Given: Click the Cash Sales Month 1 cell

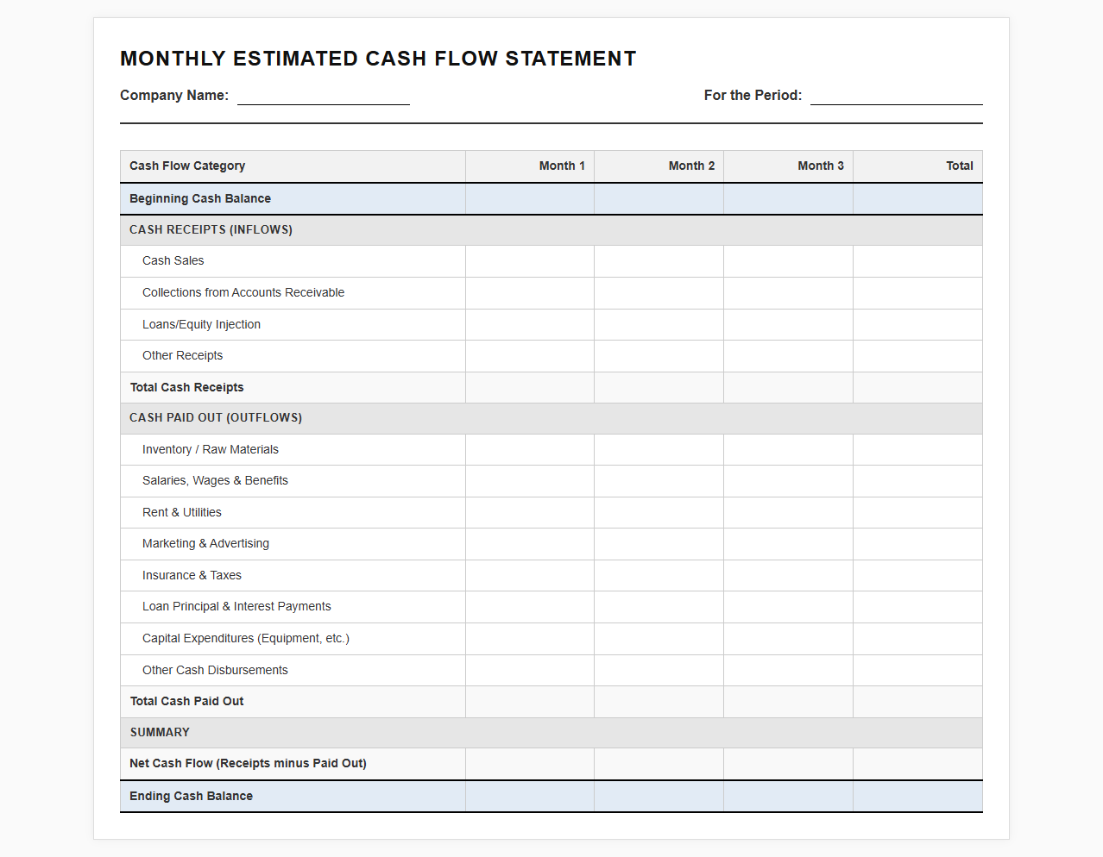Looking at the screenshot, I should point(530,261).
